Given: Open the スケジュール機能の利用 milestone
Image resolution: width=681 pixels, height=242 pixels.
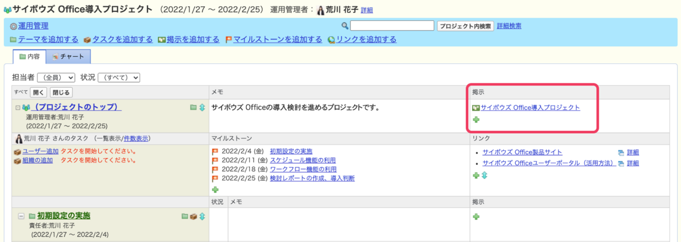Looking at the screenshot, I should (x=303, y=160).
